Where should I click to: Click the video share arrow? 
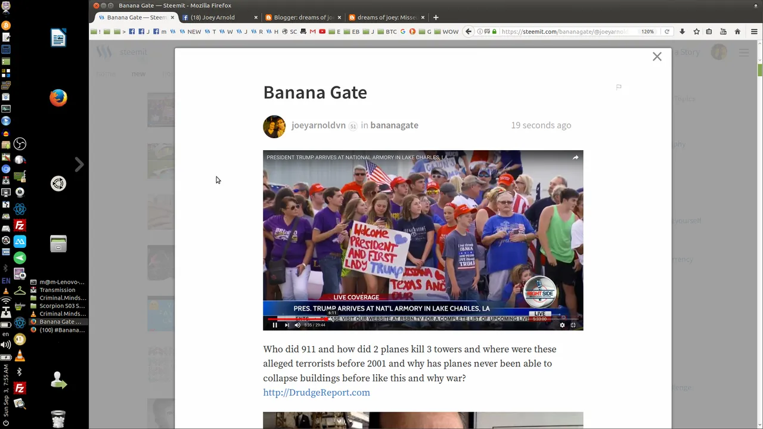click(575, 157)
